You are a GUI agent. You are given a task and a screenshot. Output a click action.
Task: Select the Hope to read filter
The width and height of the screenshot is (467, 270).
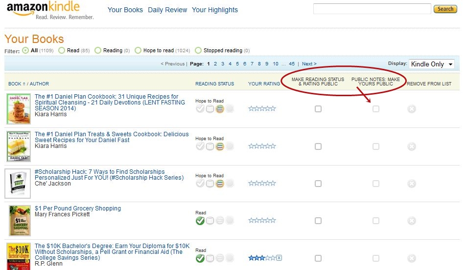pyautogui.click(x=138, y=50)
